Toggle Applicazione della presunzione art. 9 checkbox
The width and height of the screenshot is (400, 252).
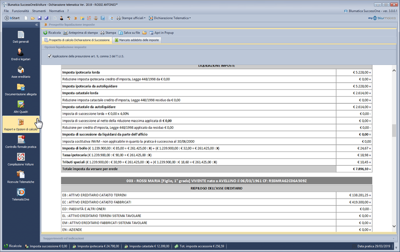49,56
